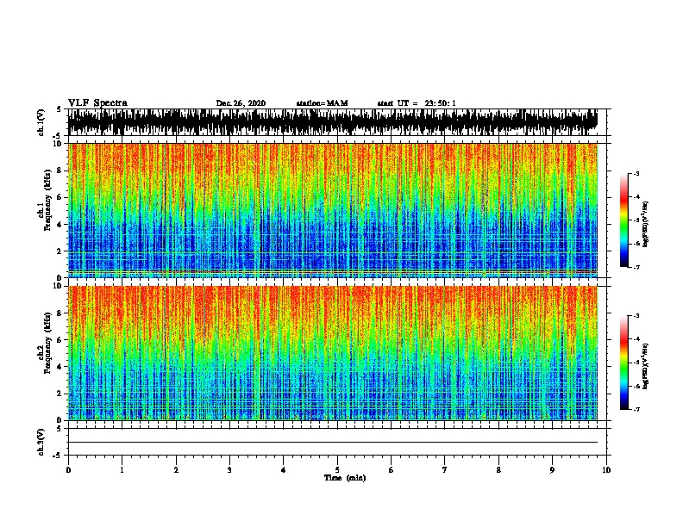Click the 'VLF Spectra' title text
This screenshot has width=683, height=527.
[97, 103]
